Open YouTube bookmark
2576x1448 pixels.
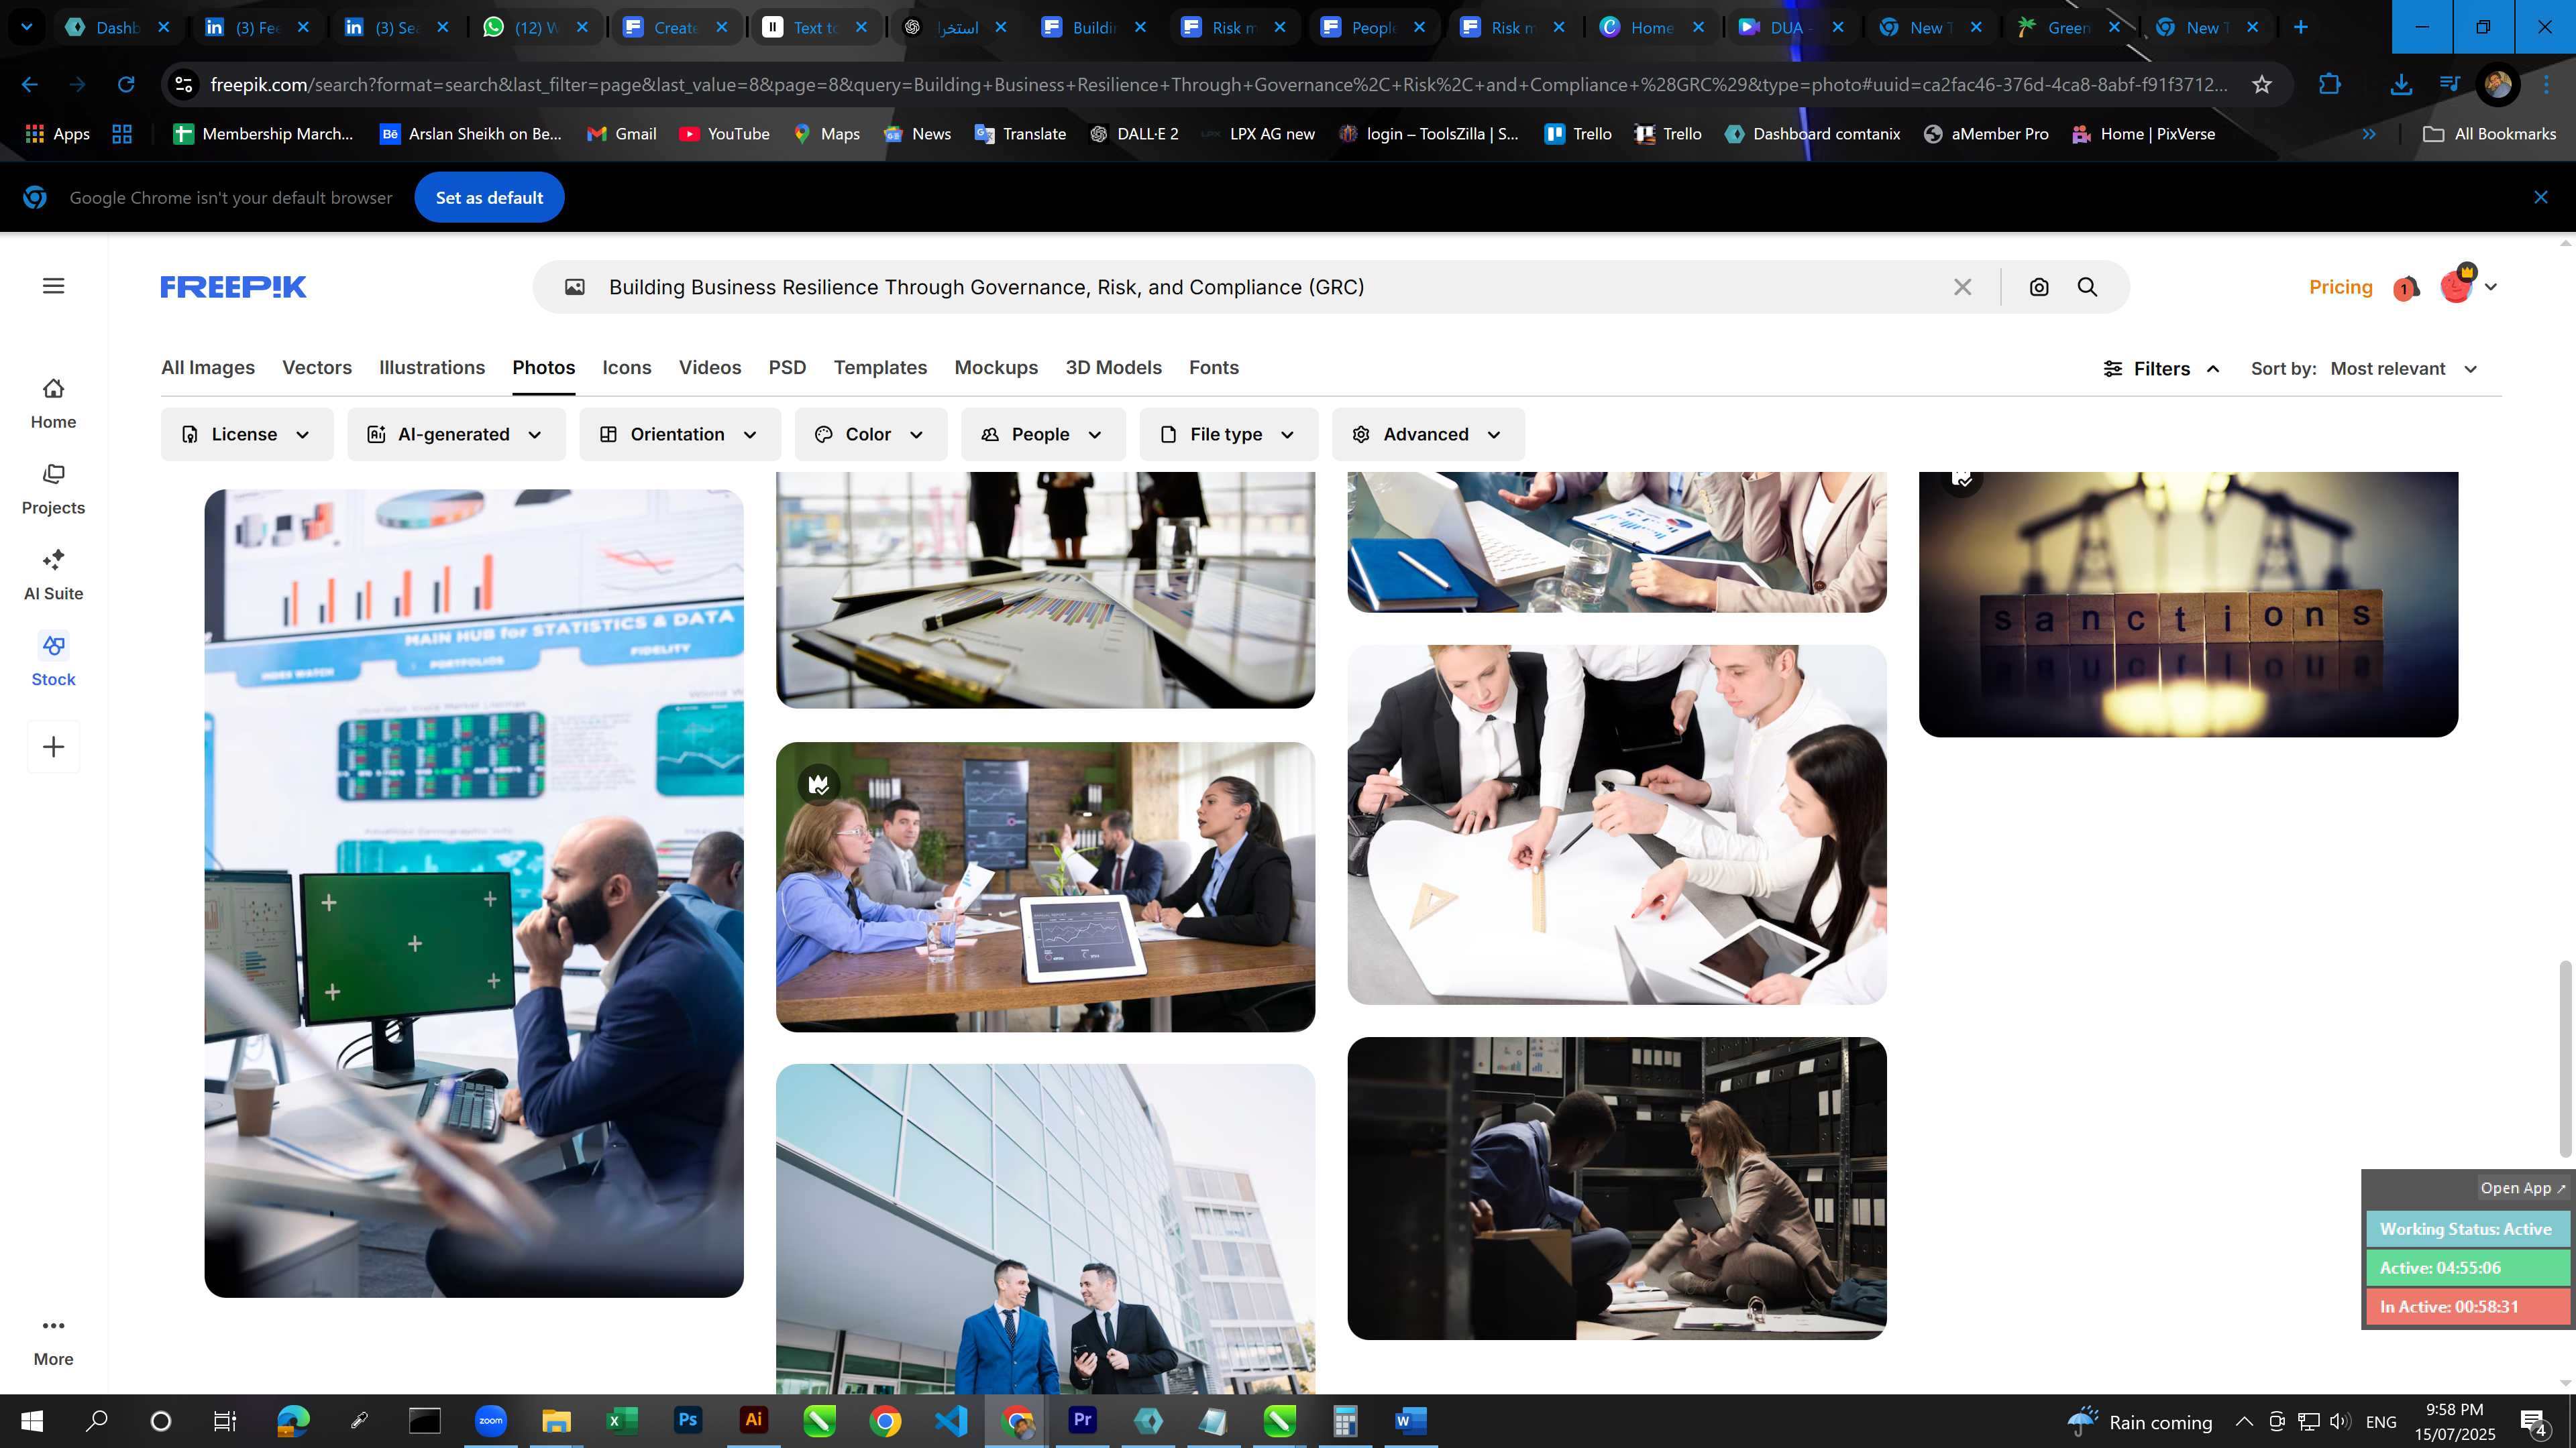pos(725,134)
